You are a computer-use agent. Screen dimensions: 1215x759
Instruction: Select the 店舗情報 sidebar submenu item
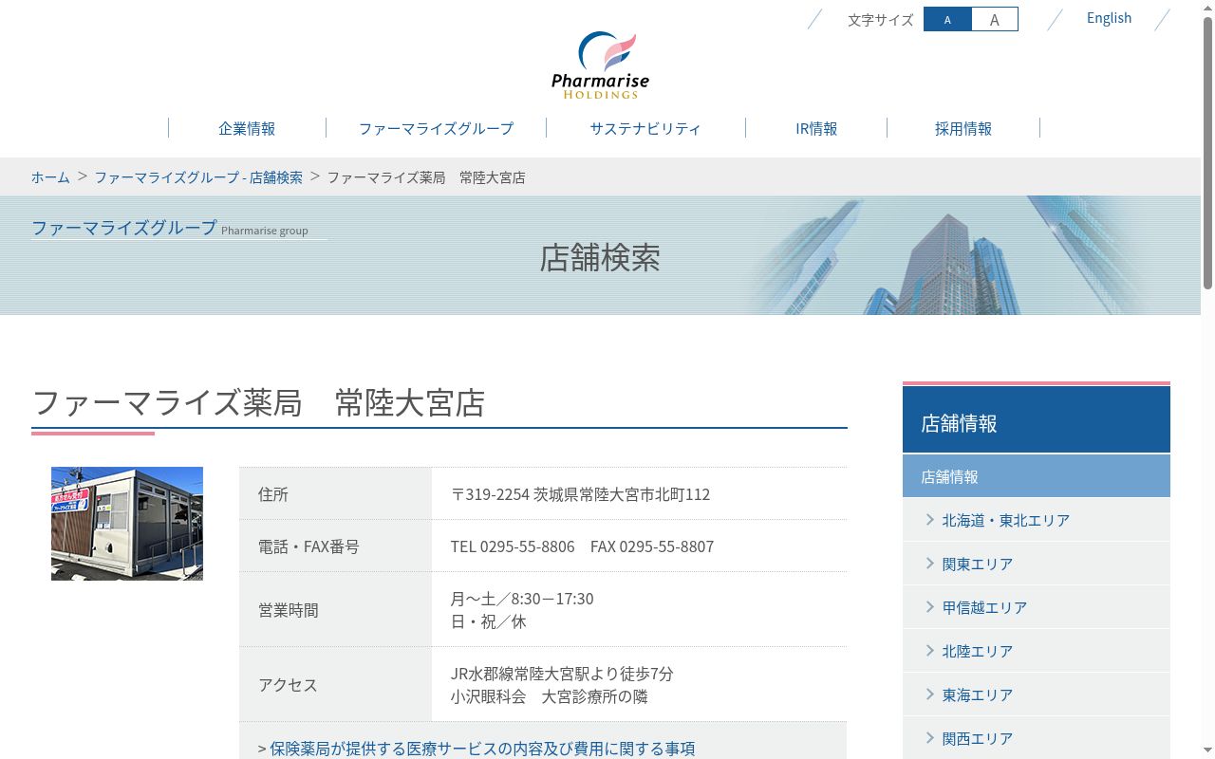pyautogui.click(x=1037, y=476)
